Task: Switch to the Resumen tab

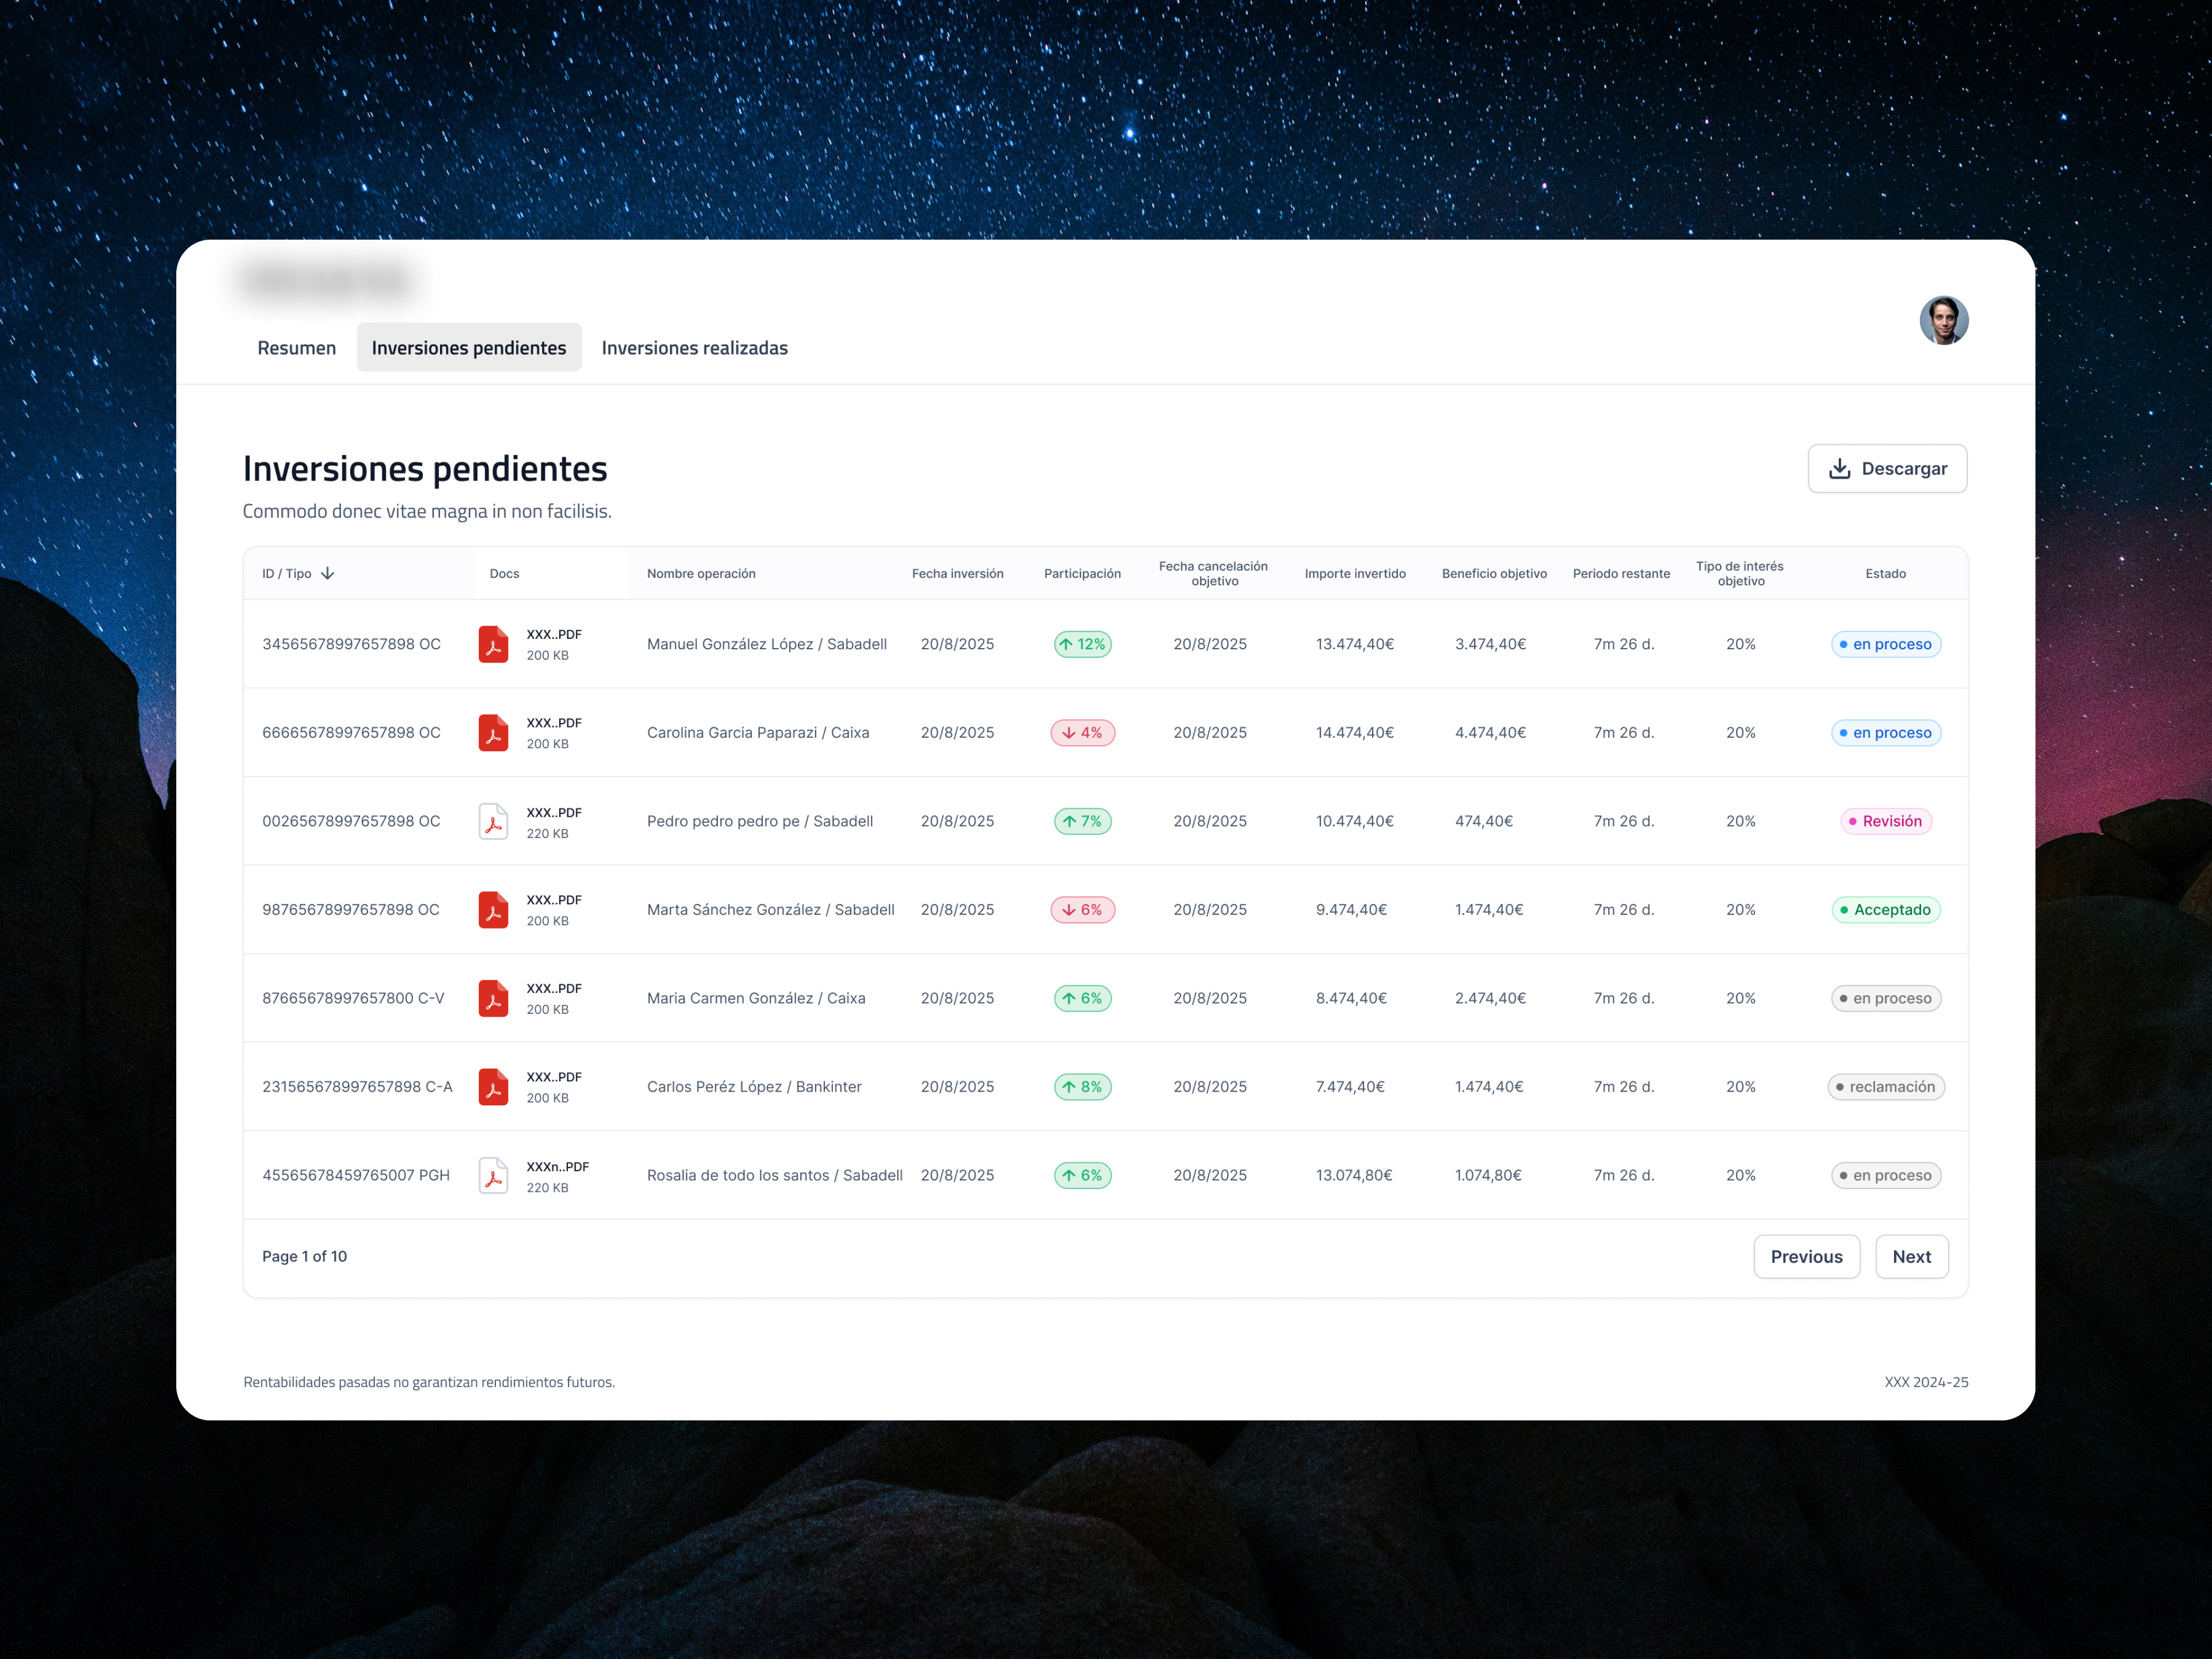Action: (x=296, y=347)
